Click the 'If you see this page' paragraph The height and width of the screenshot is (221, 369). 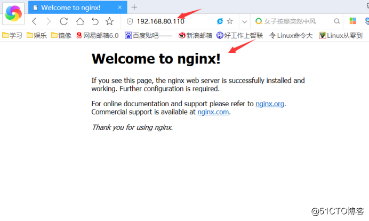tap(198, 84)
